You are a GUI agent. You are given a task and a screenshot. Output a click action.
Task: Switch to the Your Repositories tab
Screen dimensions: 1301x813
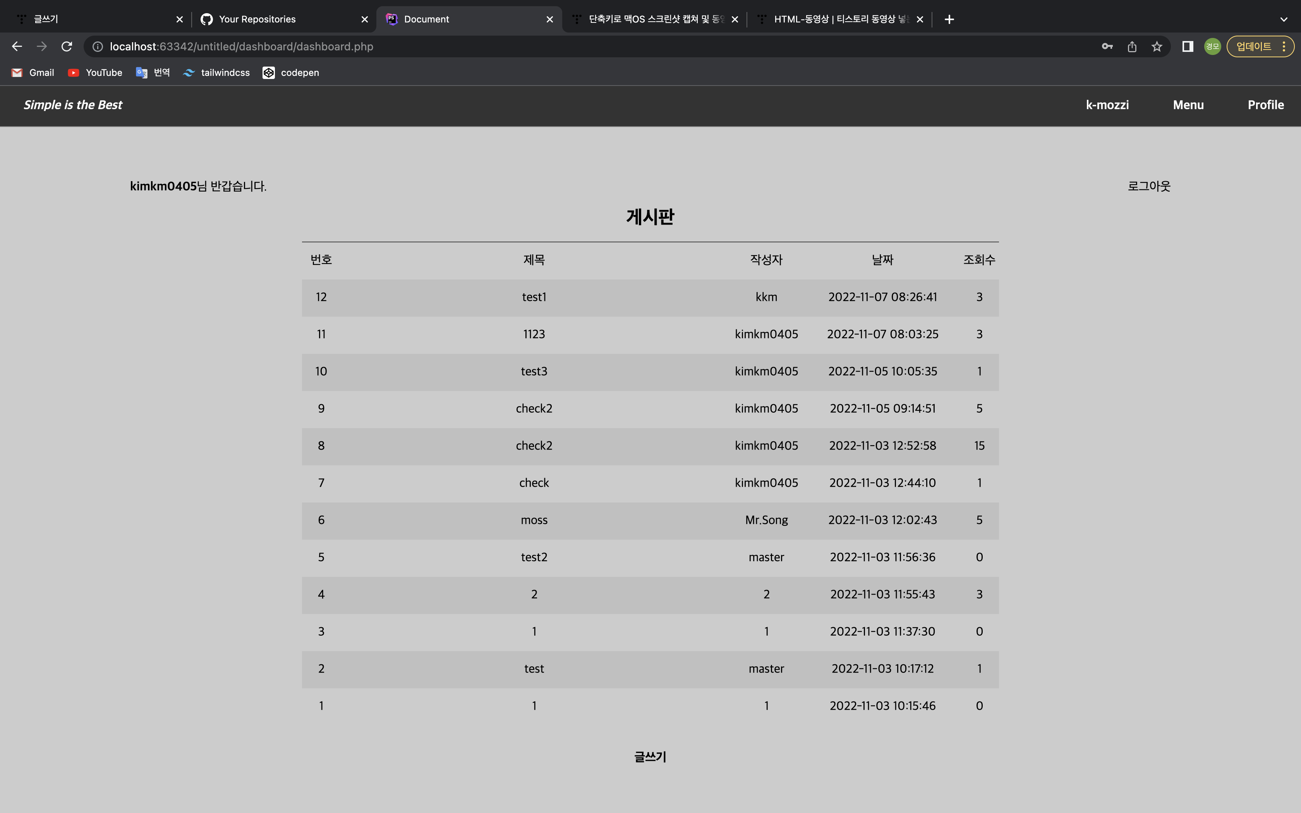[257, 19]
